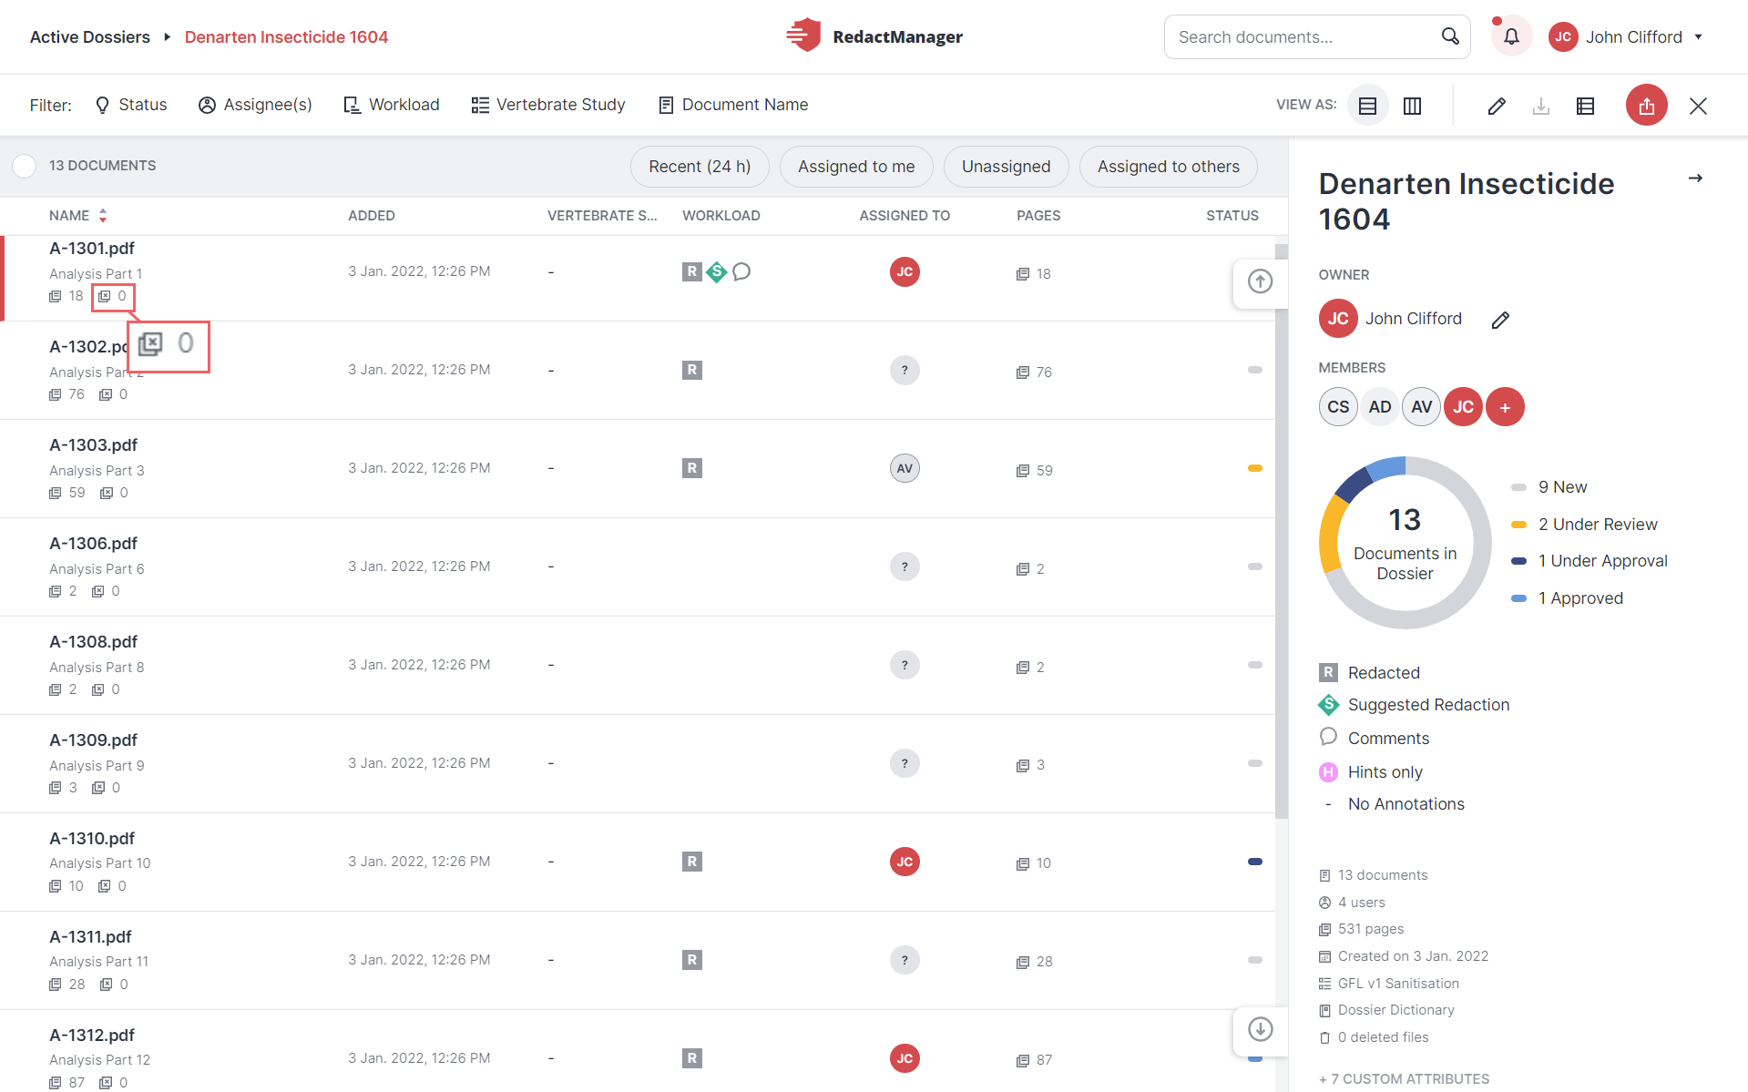This screenshot has width=1748, height=1092.
Task: Edit the dossier owner John Clifford
Action: [x=1500, y=320]
